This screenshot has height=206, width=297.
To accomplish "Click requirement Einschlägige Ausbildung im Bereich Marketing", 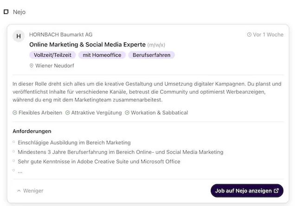I will point(74,142).
